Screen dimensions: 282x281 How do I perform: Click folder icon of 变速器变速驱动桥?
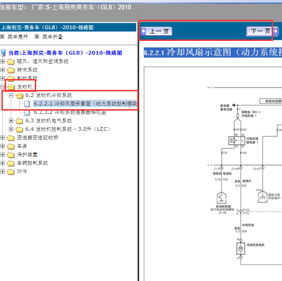coord(11,138)
